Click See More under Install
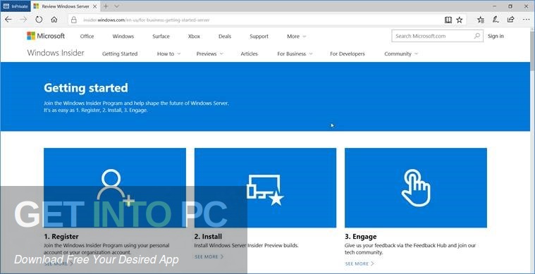The width and height of the screenshot is (535, 274). click(209, 256)
